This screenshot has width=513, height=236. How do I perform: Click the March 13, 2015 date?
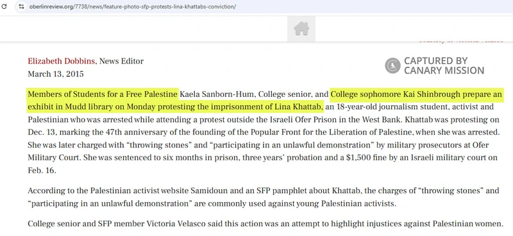(x=56, y=74)
